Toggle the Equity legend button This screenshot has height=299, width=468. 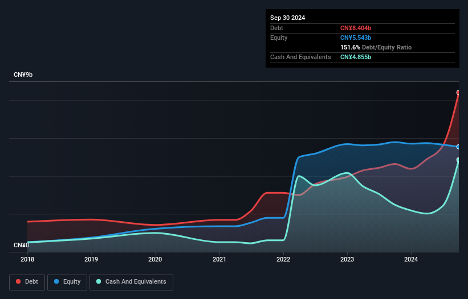[67, 282]
